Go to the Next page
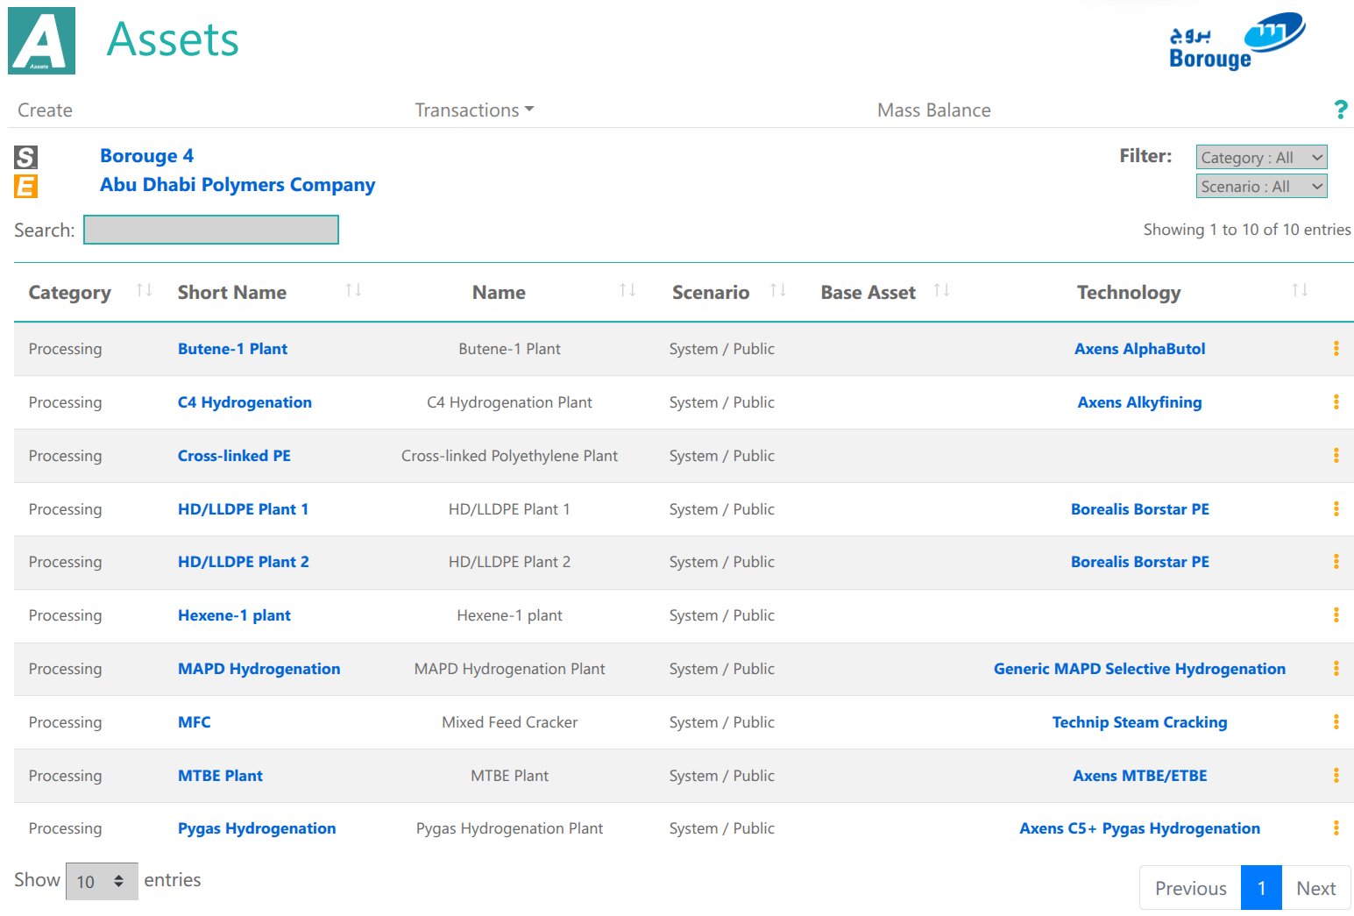Viewport: 1354px width, 916px height. pyautogui.click(x=1315, y=888)
